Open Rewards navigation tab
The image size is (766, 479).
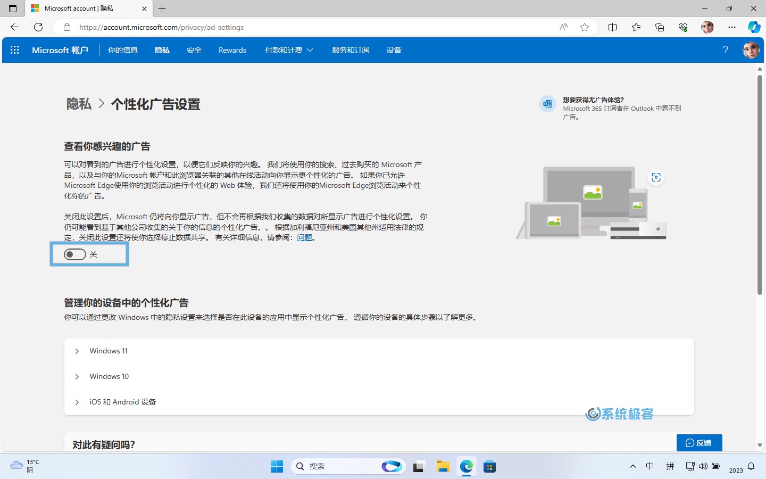[x=232, y=50]
